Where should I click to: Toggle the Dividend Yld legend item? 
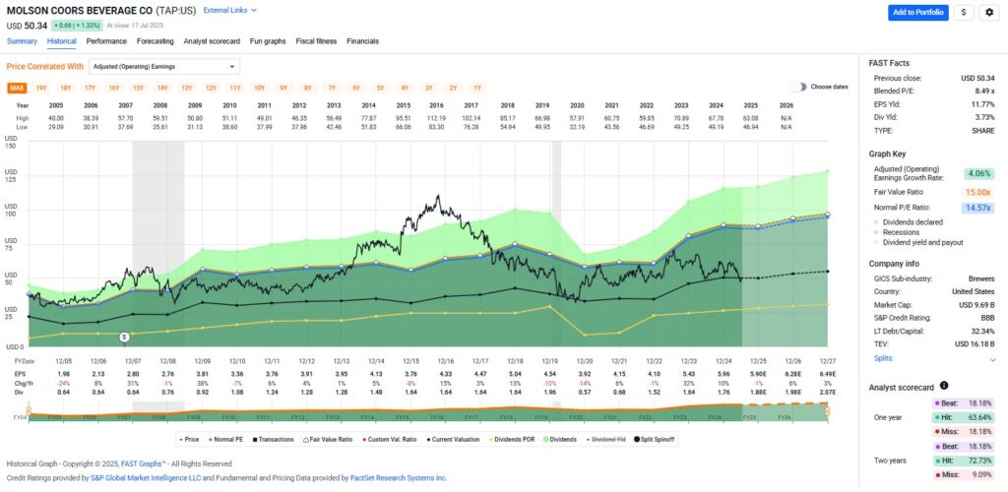(x=606, y=439)
